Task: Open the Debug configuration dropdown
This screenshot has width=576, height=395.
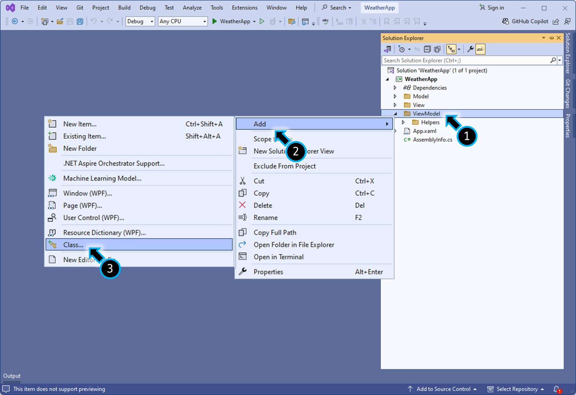Action: (140, 21)
